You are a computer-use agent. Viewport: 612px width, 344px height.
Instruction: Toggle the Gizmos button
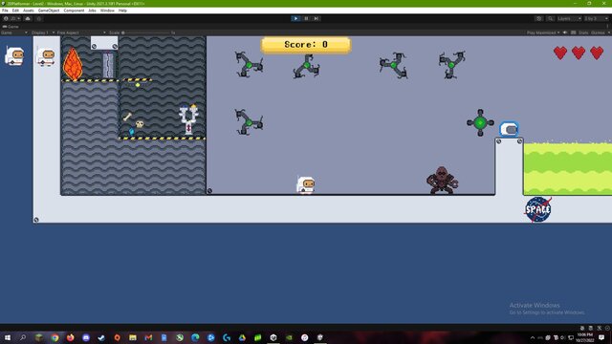click(x=598, y=32)
